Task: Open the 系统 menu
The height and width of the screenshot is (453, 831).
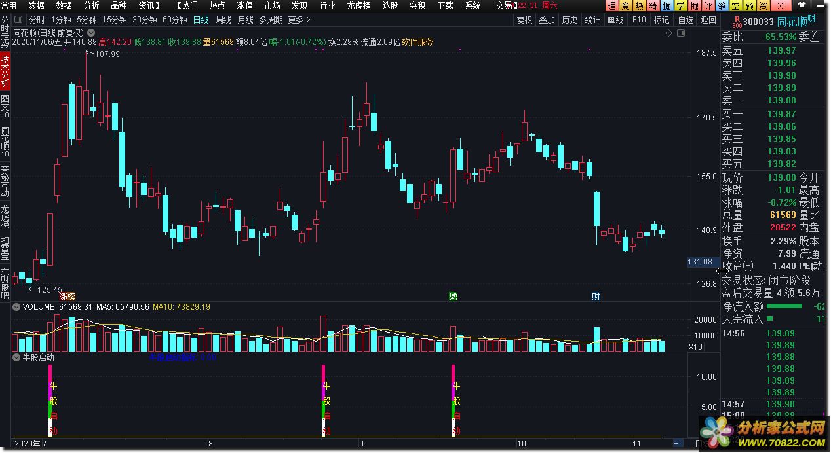Action: coord(473,5)
